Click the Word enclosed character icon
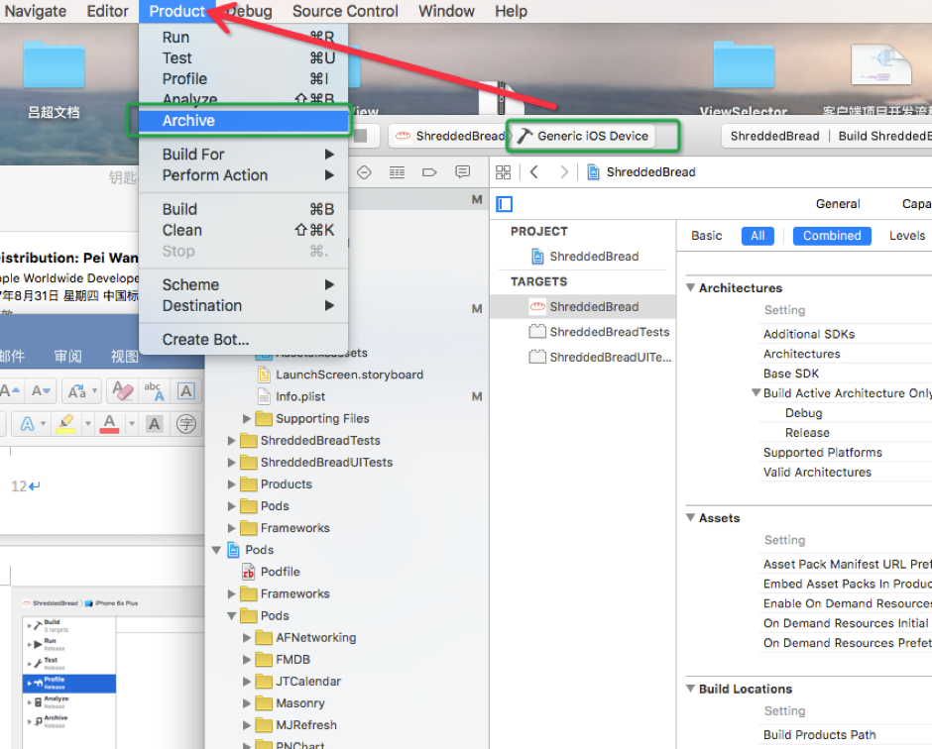Viewport: 932px width, 749px height. [186, 423]
